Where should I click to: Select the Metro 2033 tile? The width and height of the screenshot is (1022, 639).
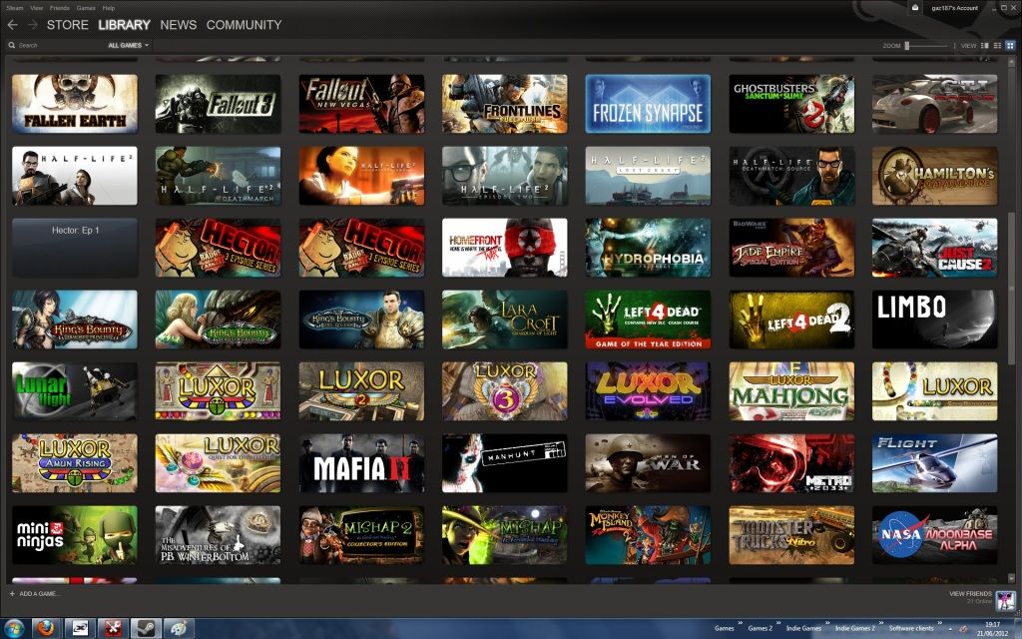(x=791, y=463)
